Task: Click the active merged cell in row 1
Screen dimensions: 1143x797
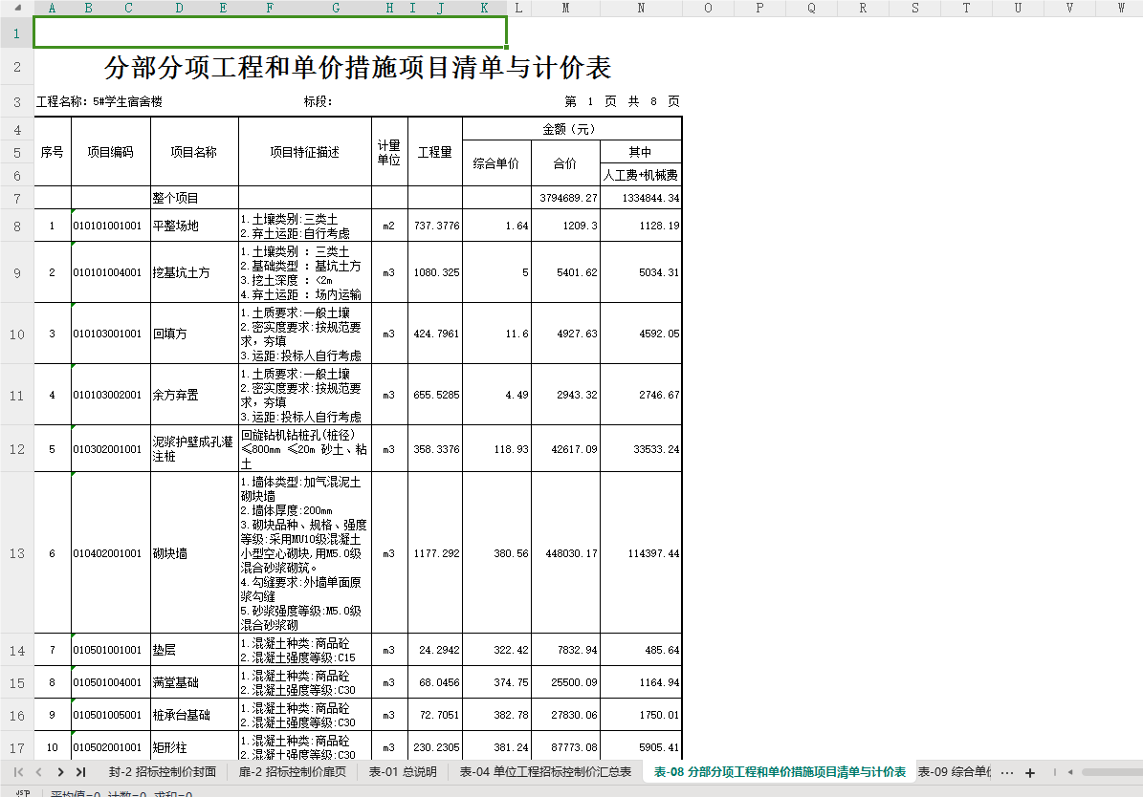Action: [x=271, y=32]
